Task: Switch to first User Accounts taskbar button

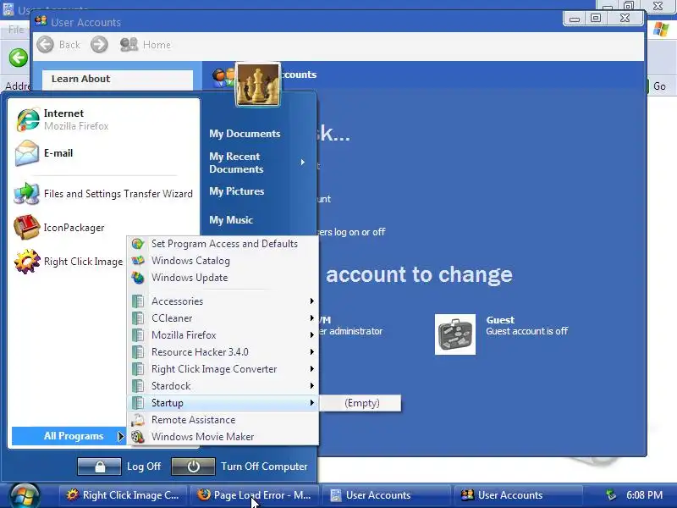Action: point(388,495)
